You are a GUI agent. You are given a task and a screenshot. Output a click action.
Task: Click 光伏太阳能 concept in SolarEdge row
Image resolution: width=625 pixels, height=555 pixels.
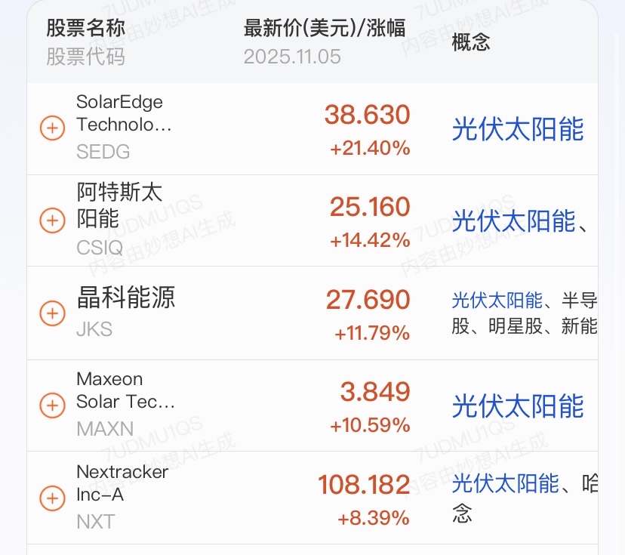tap(518, 129)
